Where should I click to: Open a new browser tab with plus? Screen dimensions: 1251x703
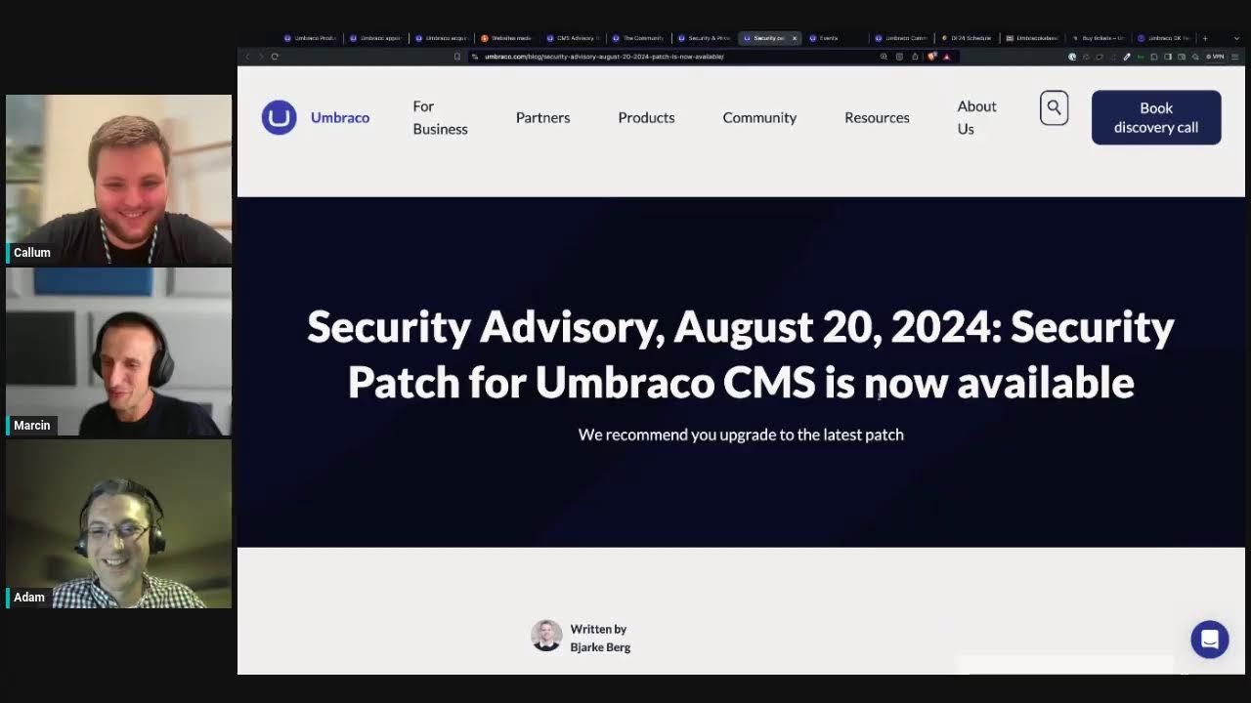click(1205, 38)
